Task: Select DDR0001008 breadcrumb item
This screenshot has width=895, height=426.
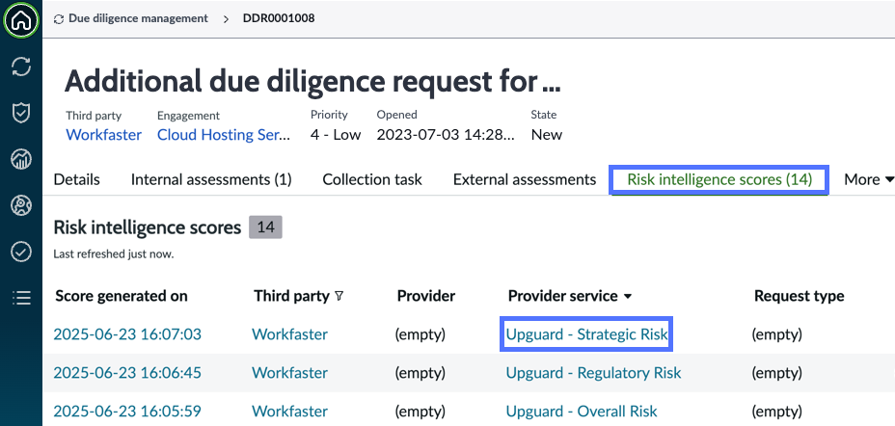Action: [279, 18]
